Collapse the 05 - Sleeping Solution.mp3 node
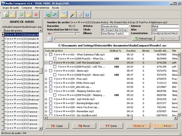The width and height of the screenshot is (182, 136). point(46,91)
